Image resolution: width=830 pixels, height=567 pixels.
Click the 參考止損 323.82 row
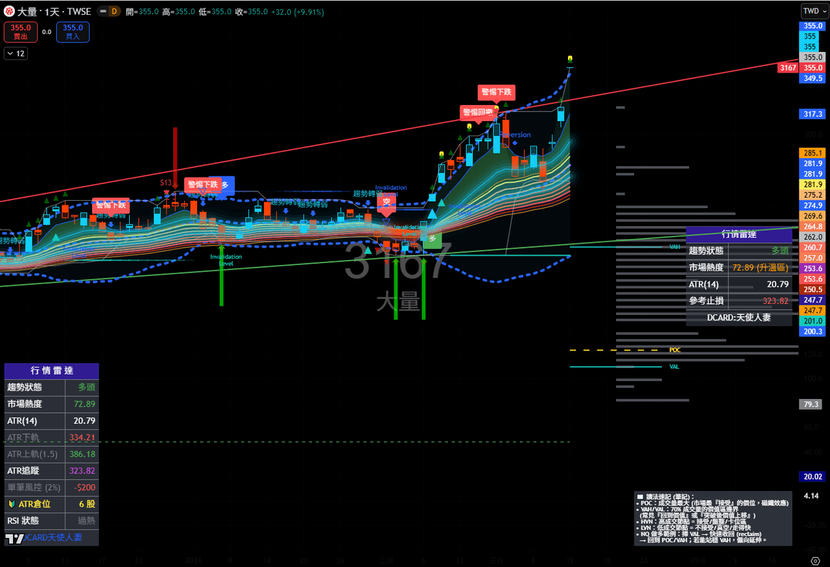(739, 301)
